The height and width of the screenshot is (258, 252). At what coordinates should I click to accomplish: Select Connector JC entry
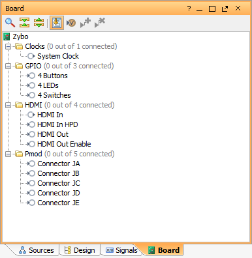(x=59, y=183)
